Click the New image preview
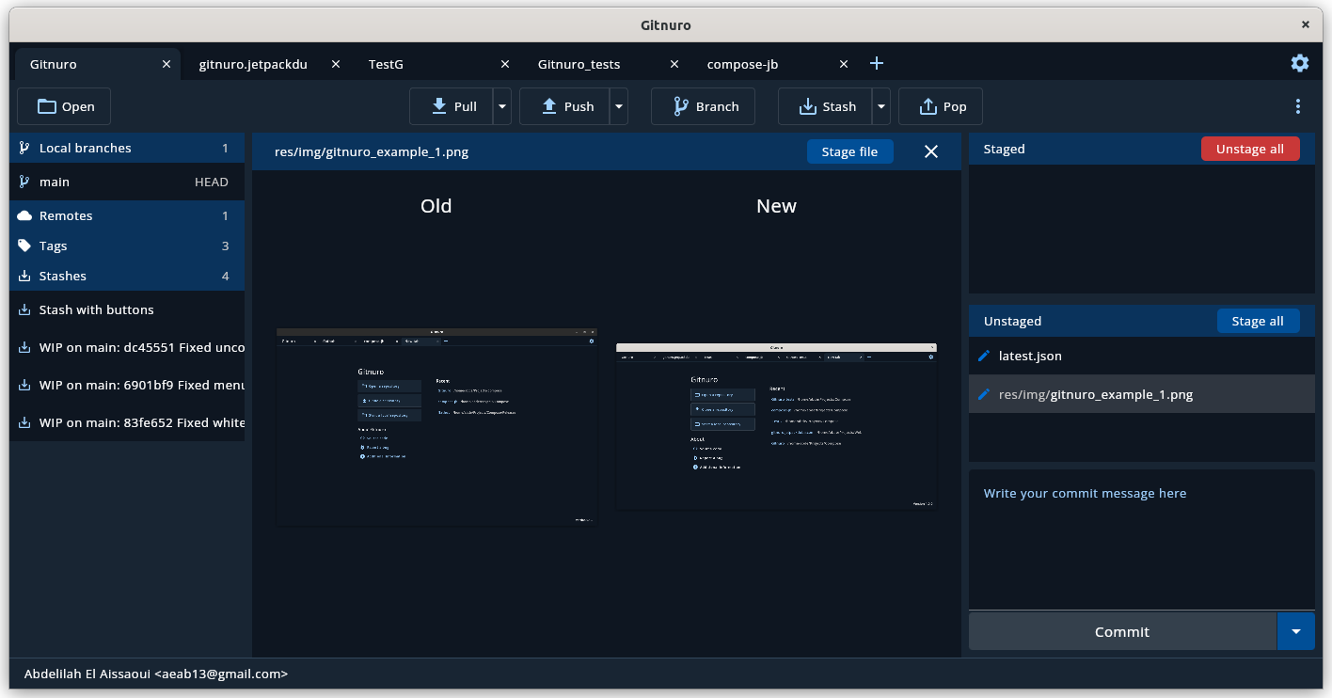The width and height of the screenshot is (1332, 698). (x=776, y=427)
